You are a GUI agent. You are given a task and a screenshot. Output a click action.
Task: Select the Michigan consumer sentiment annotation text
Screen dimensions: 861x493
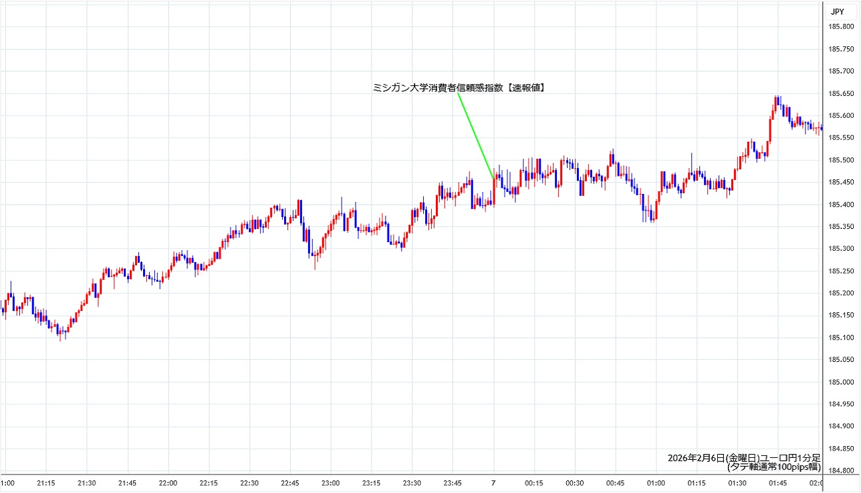point(459,87)
